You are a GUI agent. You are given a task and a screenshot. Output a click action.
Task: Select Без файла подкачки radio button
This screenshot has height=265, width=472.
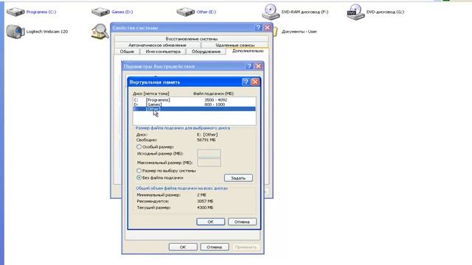139,178
